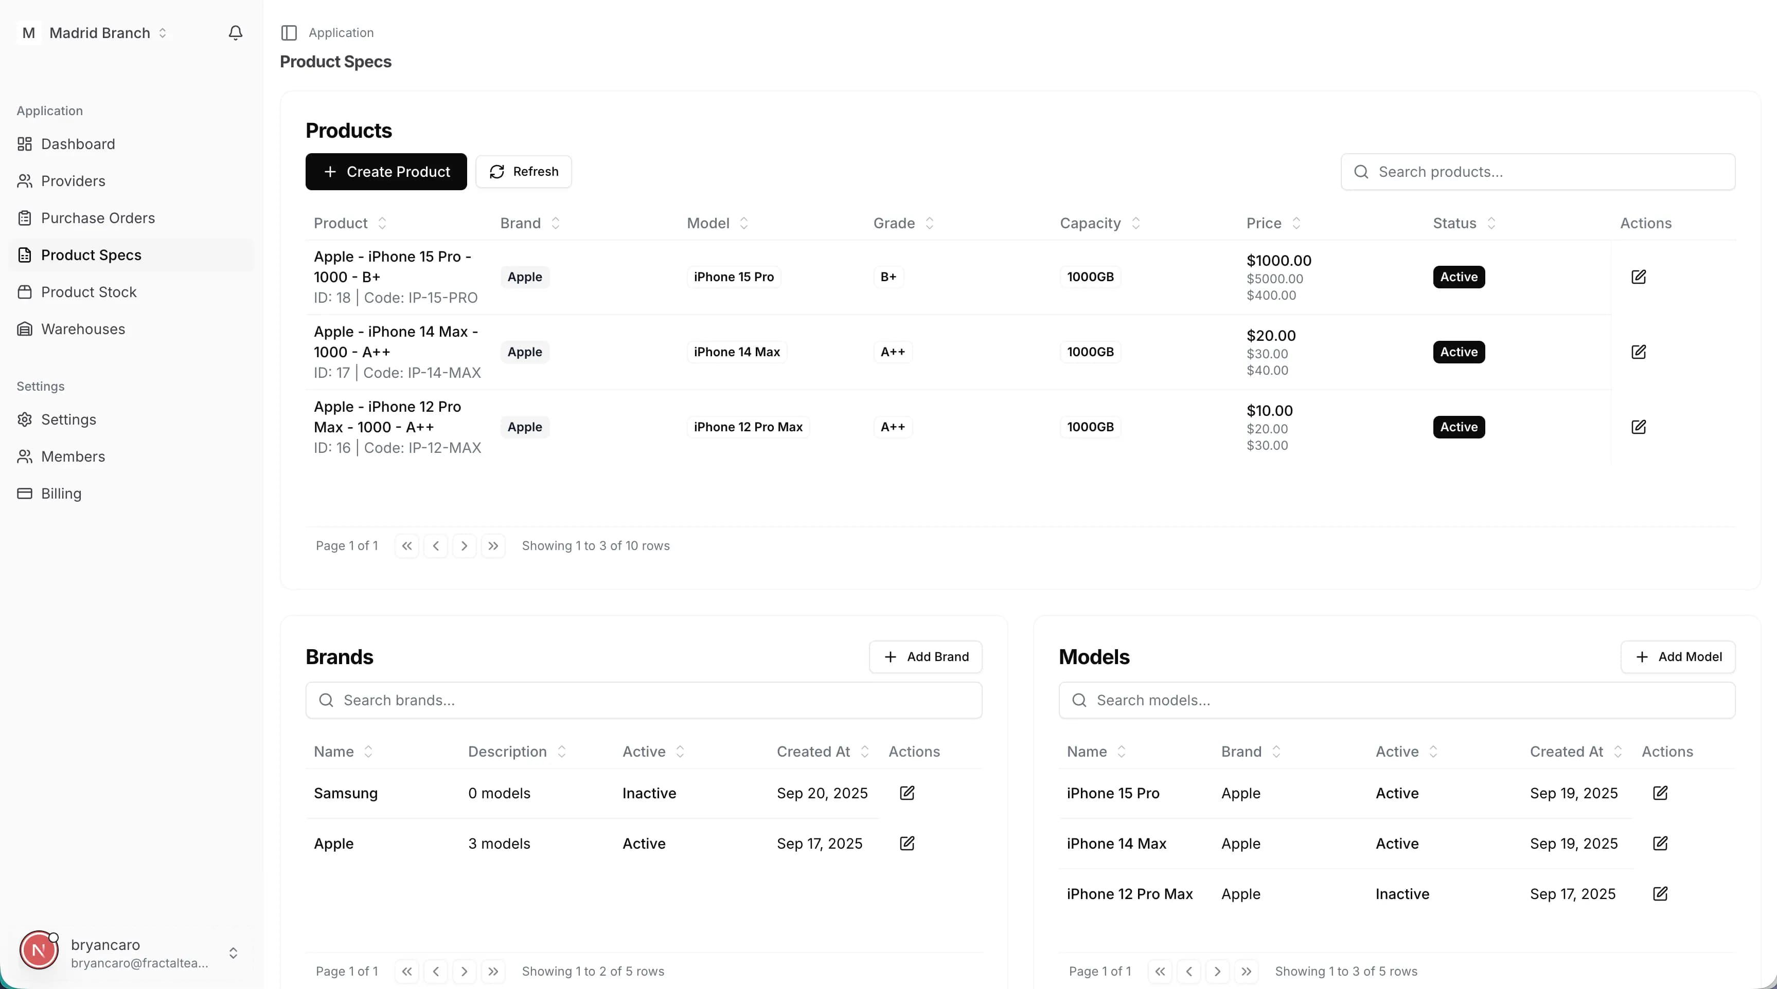Screen dimensions: 1777x989
Task: Edit the Apple brand entry
Action: pyautogui.click(x=907, y=844)
